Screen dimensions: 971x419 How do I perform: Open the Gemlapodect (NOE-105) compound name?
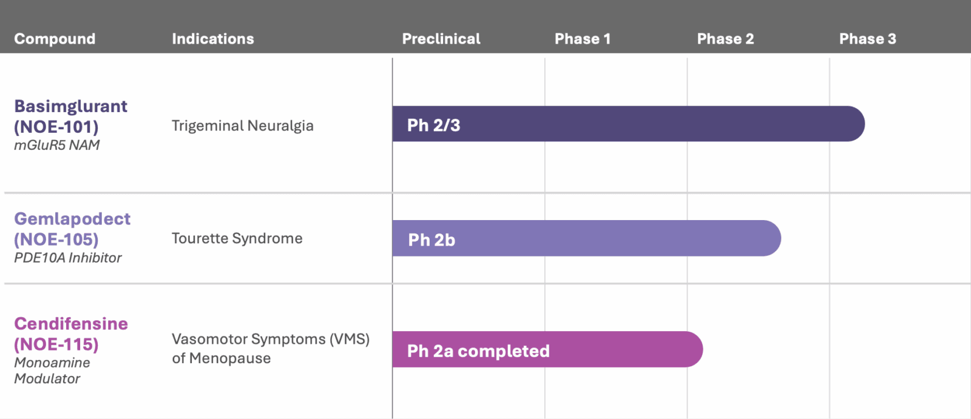pyautogui.click(x=72, y=229)
